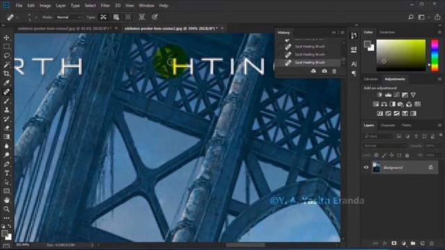Select the Blur tool

pos(6,146)
